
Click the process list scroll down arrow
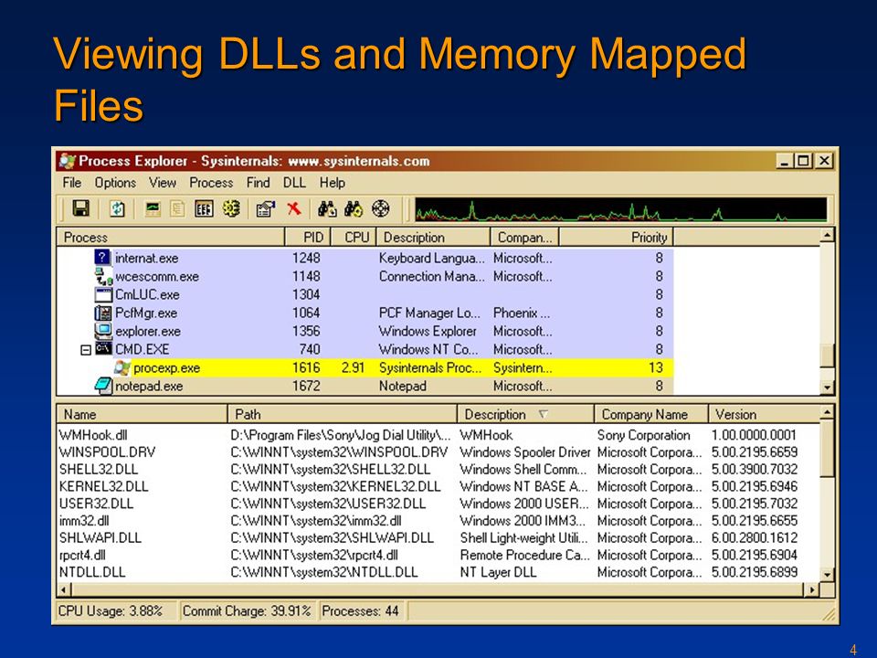[x=828, y=387]
